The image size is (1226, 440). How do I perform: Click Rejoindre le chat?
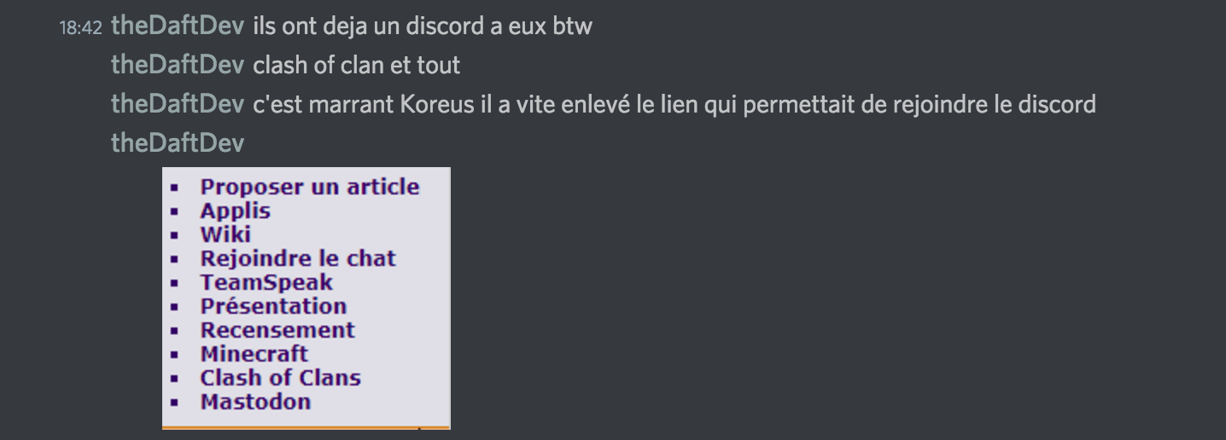(x=298, y=258)
